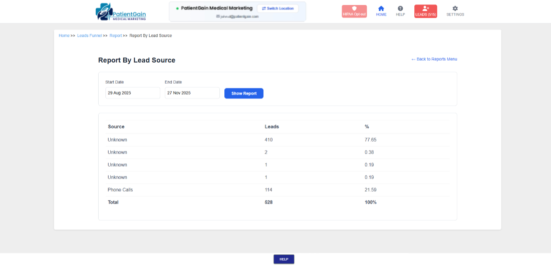
Task: Open LEADS (515) button
Action: [426, 11]
